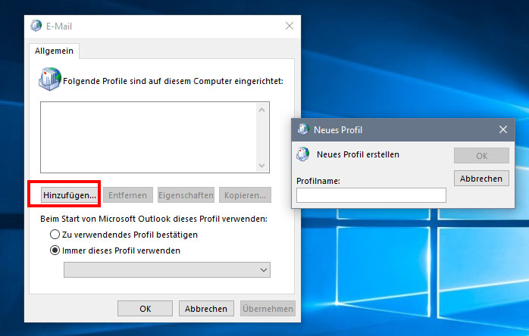Click the Übernehmen button
Screen dimensions: 529x336
(x=268, y=309)
